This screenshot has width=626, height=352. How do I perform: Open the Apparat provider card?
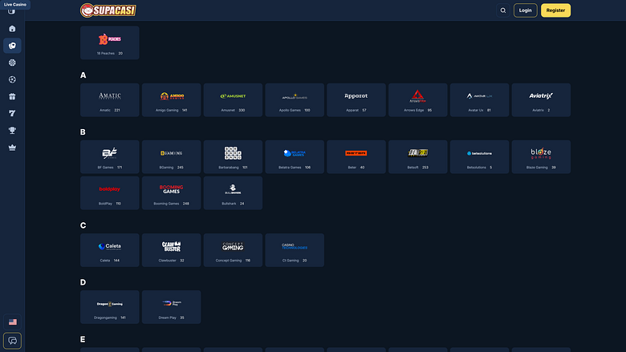tap(356, 100)
